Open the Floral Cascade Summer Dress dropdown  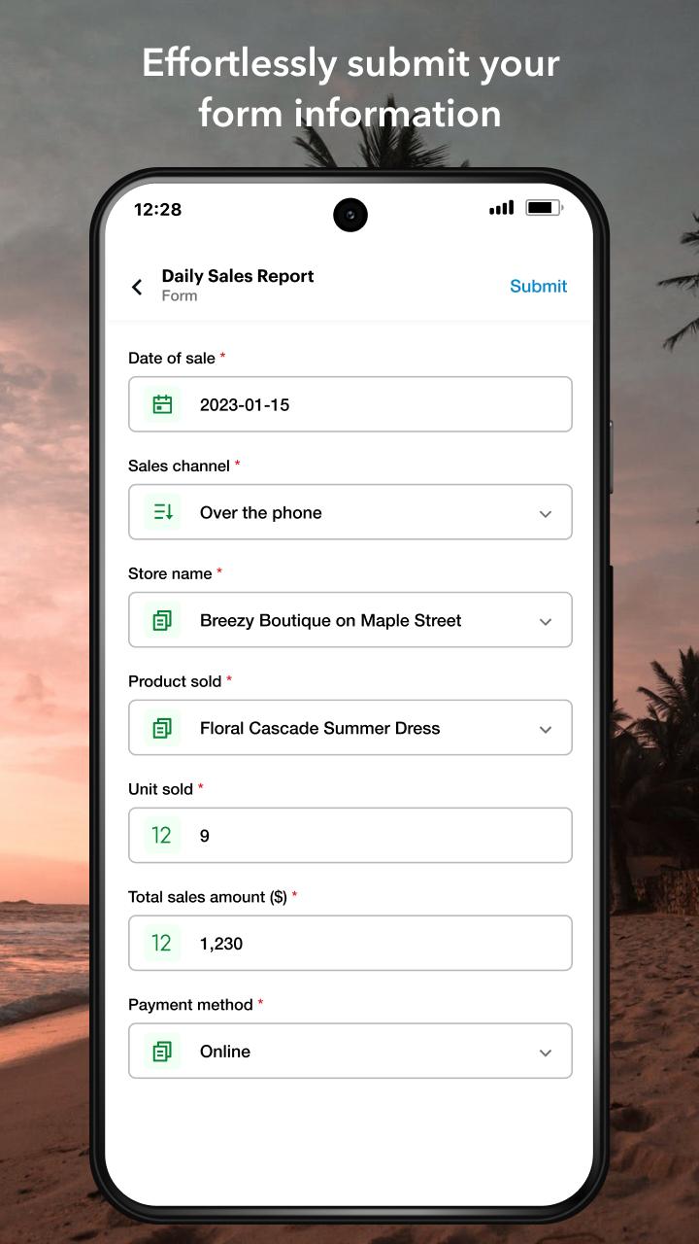pyautogui.click(x=350, y=728)
